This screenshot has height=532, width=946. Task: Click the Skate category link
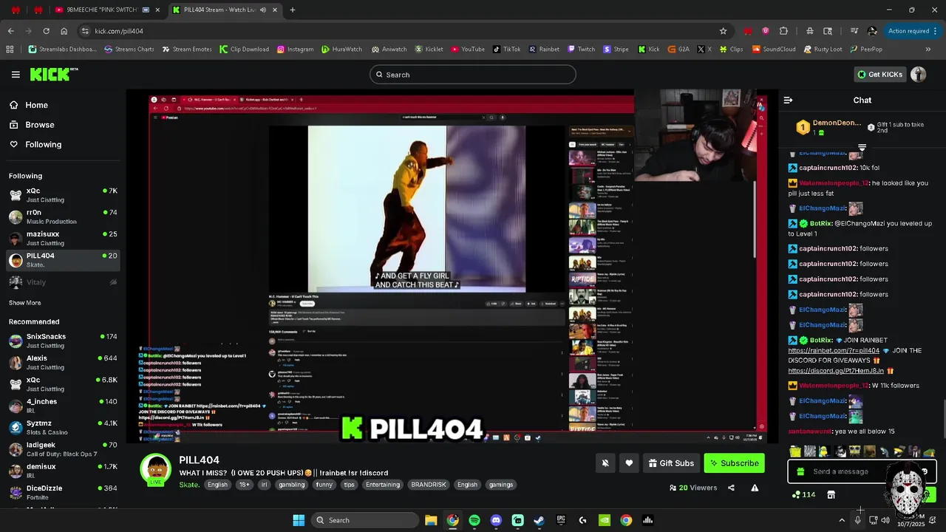[189, 485]
